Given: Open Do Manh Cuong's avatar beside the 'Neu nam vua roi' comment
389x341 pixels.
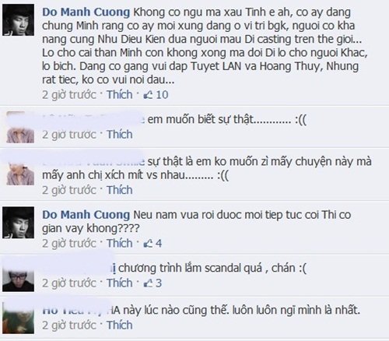Looking at the screenshot, I should tap(19, 223).
